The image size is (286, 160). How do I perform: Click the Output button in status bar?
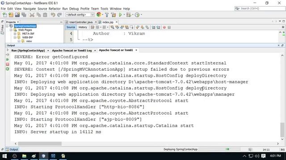pos(12,149)
